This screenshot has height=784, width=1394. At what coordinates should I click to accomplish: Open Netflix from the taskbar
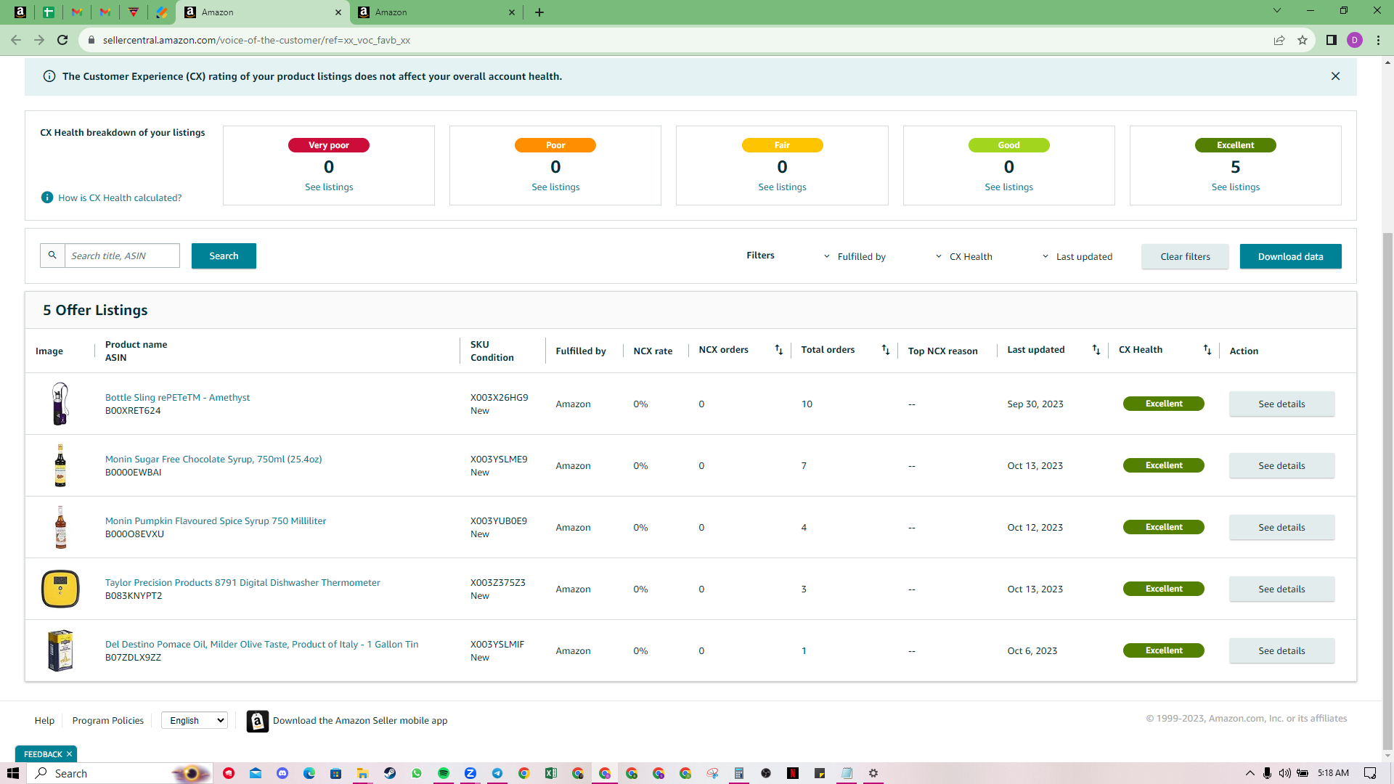tap(793, 773)
